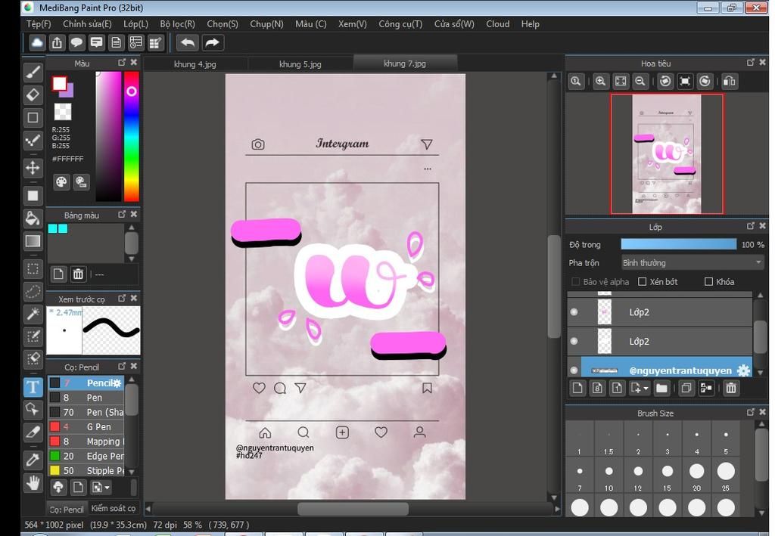Toggle the Xén bớt checkbox
Viewport: 775px width, 536px height.
click(642, 282)
